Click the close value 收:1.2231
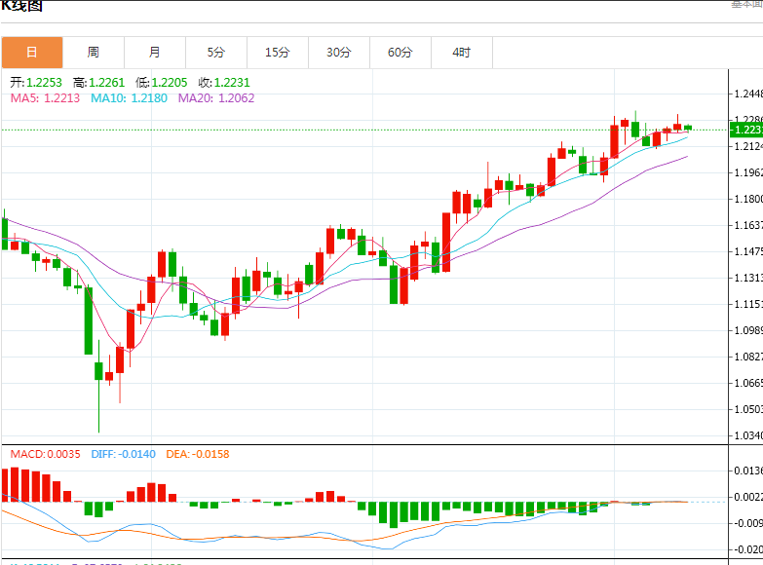This screenshot has height=565, width=763. pyautogui.click(x=224, y=82)
